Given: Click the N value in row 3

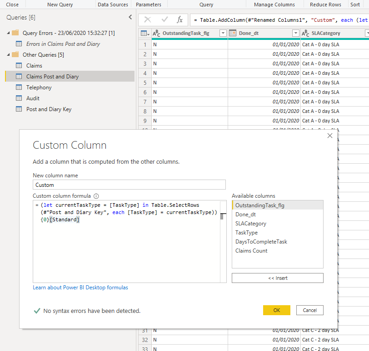Looking at the screenshot, I should [155, 63].
